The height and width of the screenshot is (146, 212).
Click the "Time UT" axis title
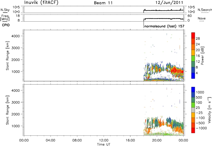click(x=104, y=144)
